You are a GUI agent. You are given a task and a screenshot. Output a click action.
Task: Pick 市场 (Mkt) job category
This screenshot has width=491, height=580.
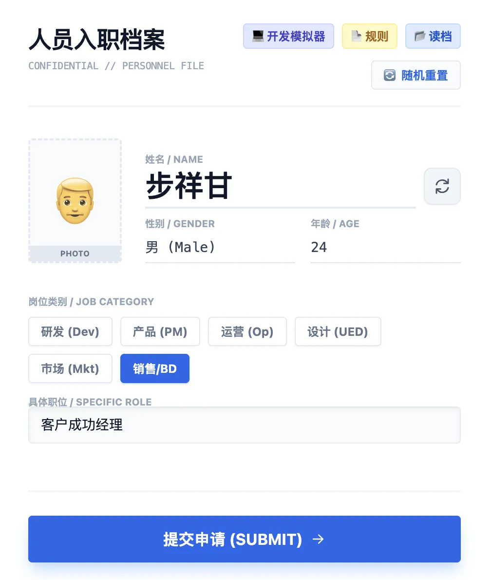(70, 368)
